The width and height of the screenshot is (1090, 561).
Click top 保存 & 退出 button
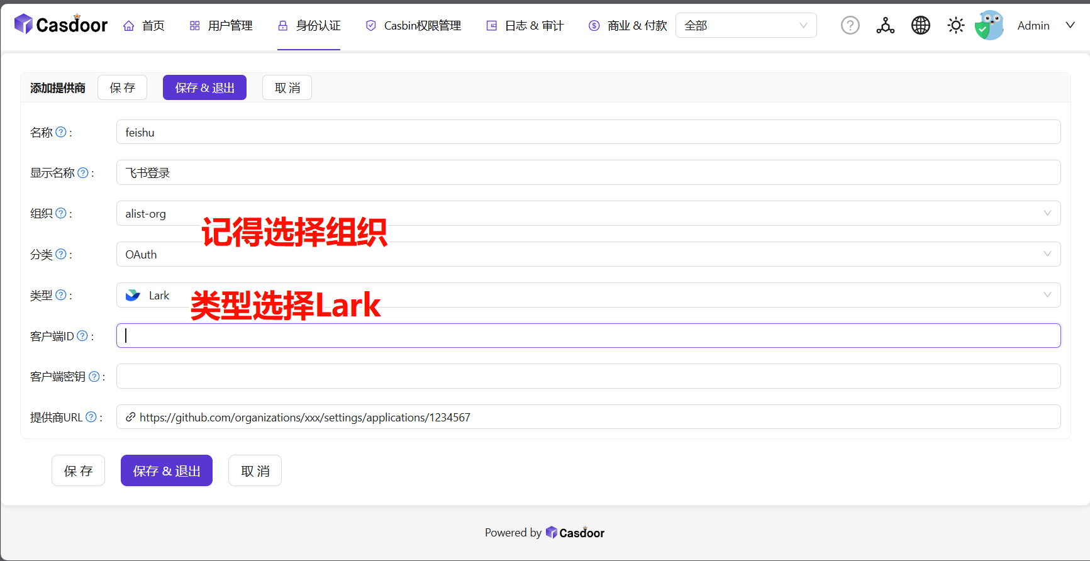[204, 87]
